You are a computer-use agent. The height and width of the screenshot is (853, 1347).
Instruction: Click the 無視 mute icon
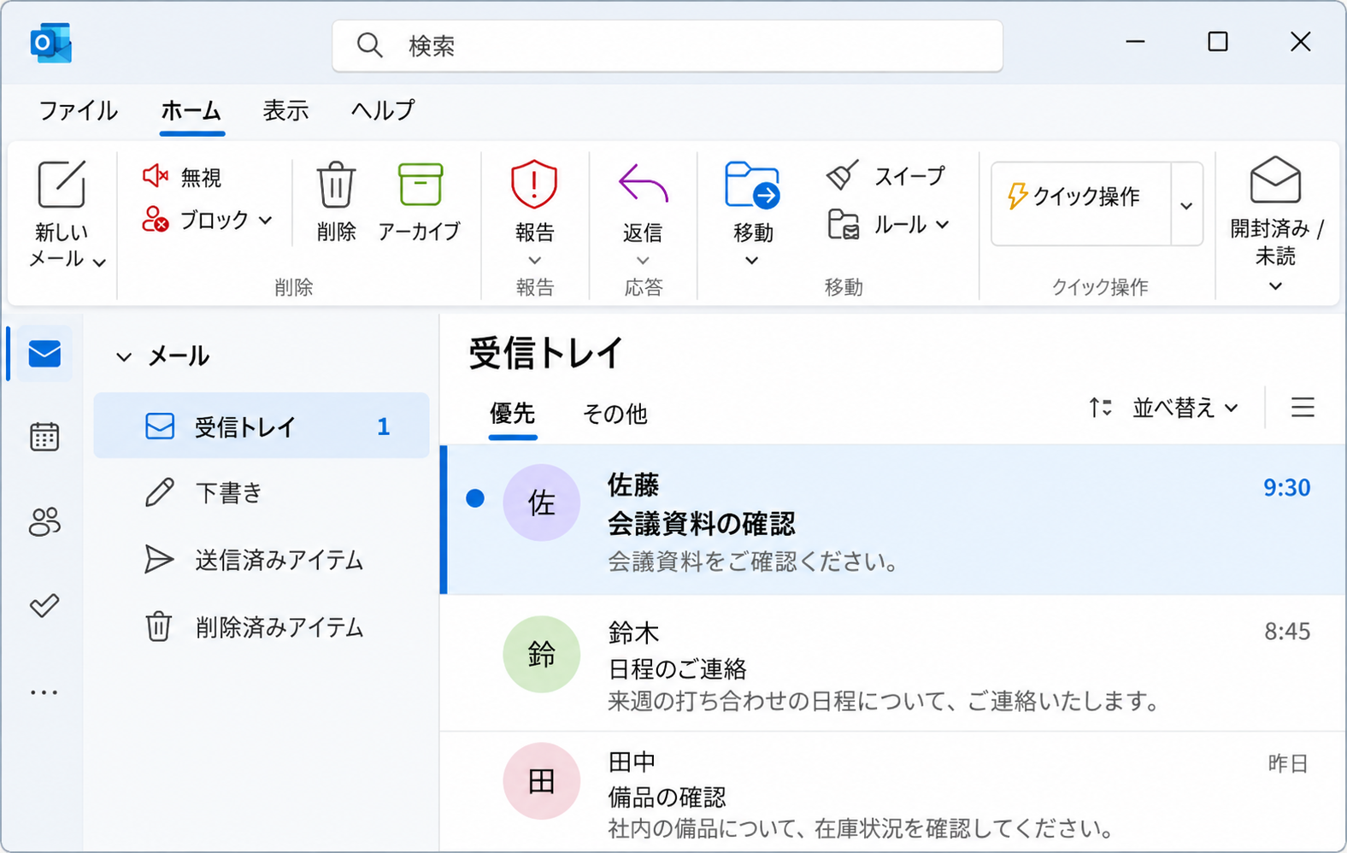155,176
